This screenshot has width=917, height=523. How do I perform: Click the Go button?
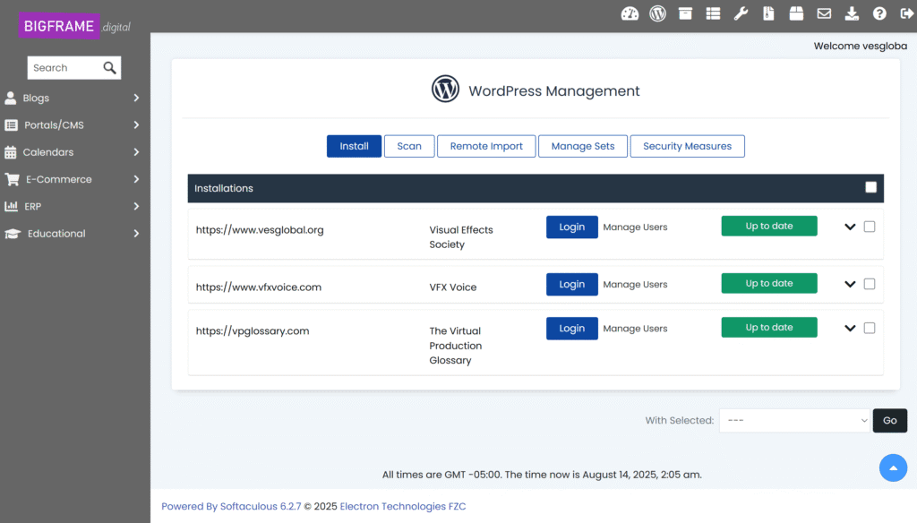pos(889,421)
